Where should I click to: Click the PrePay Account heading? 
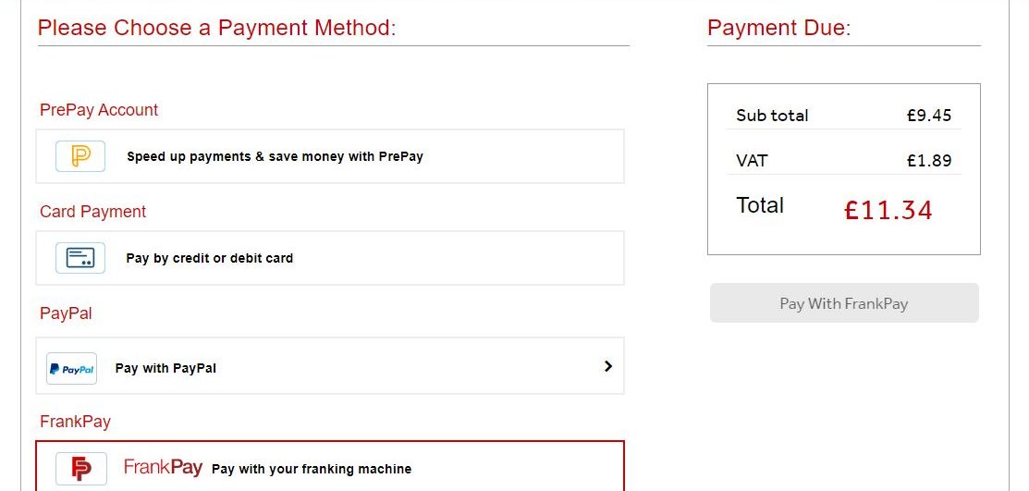point(99,110)
